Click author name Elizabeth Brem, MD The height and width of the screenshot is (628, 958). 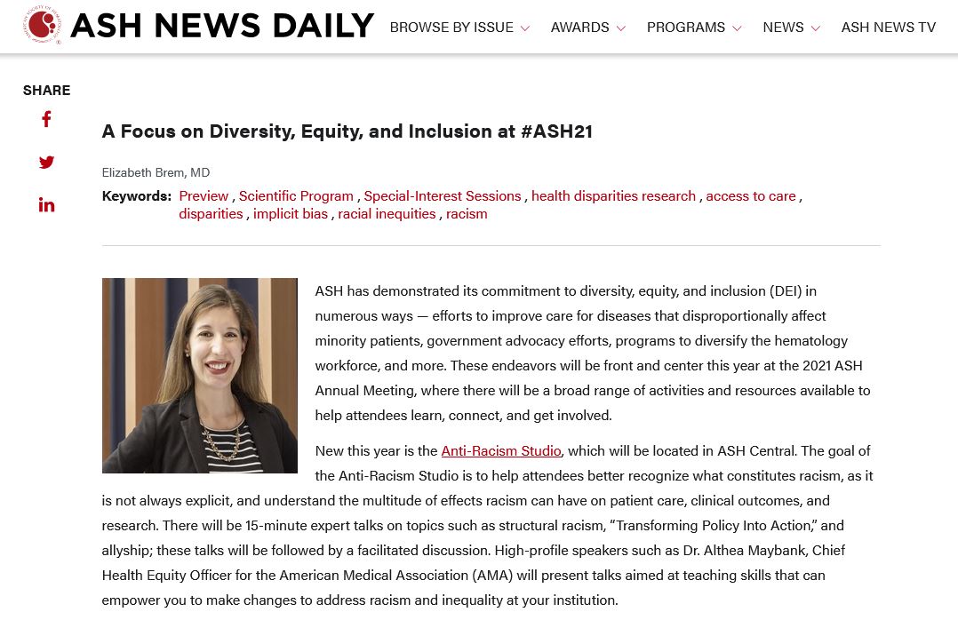[x=156, y=173]
